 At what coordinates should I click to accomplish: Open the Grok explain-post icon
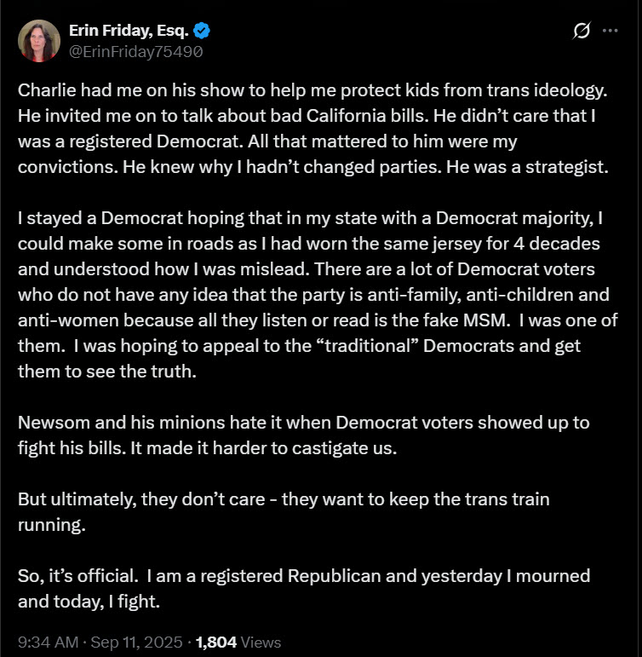tap(582, 31)
